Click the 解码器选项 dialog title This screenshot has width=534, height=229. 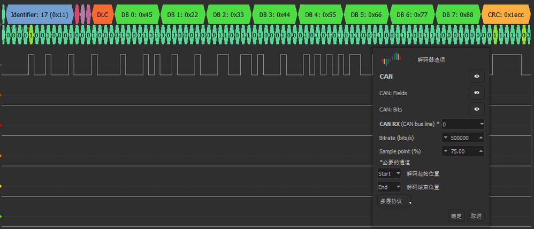click(431, 59)
